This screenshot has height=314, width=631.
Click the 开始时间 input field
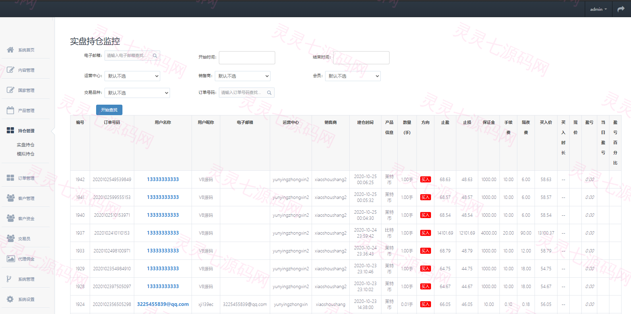pyautogui.click(x=247, y=58)
